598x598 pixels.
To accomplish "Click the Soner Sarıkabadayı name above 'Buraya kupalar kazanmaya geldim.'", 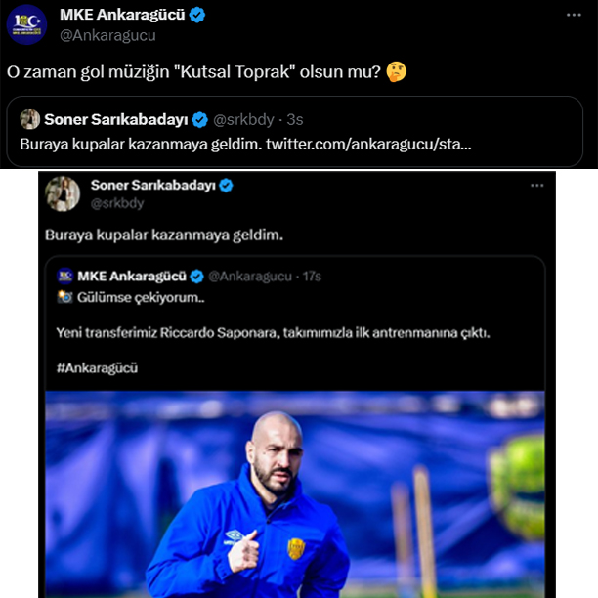I will tap(153, 185).
